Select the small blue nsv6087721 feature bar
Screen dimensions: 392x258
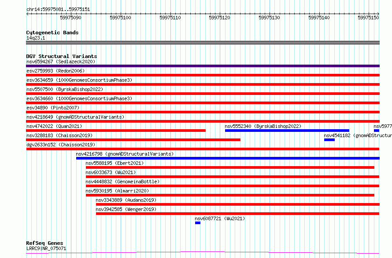pyautogui.click(x=198, y=223)
